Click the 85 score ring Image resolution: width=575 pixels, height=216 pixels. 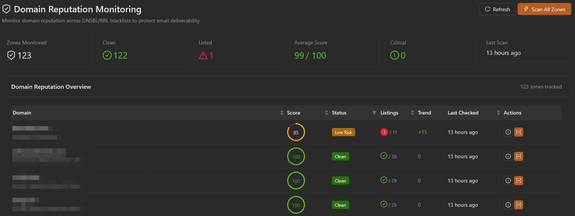click(x=296, y=132)
